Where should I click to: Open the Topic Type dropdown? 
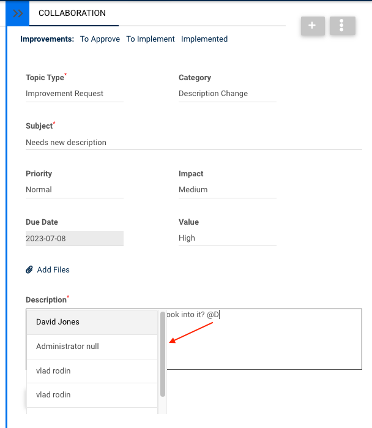[74, 94]
